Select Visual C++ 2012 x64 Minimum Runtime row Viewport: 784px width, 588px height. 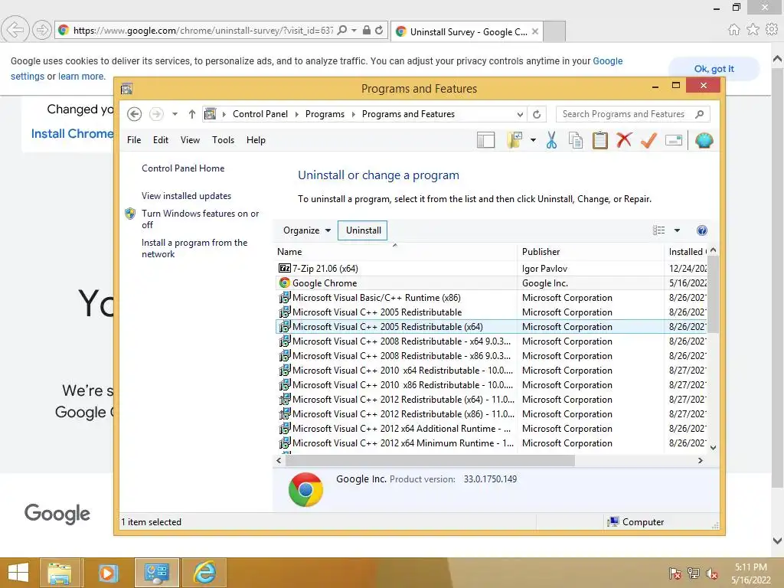(491, 443)
